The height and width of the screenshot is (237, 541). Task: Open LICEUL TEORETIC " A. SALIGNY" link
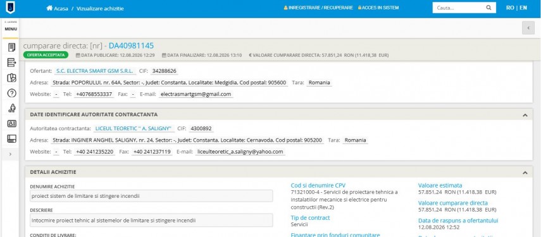(x=134, y=128)
